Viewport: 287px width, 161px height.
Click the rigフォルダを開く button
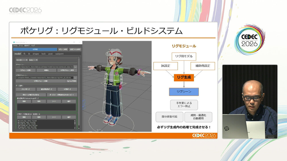[72, 81]
